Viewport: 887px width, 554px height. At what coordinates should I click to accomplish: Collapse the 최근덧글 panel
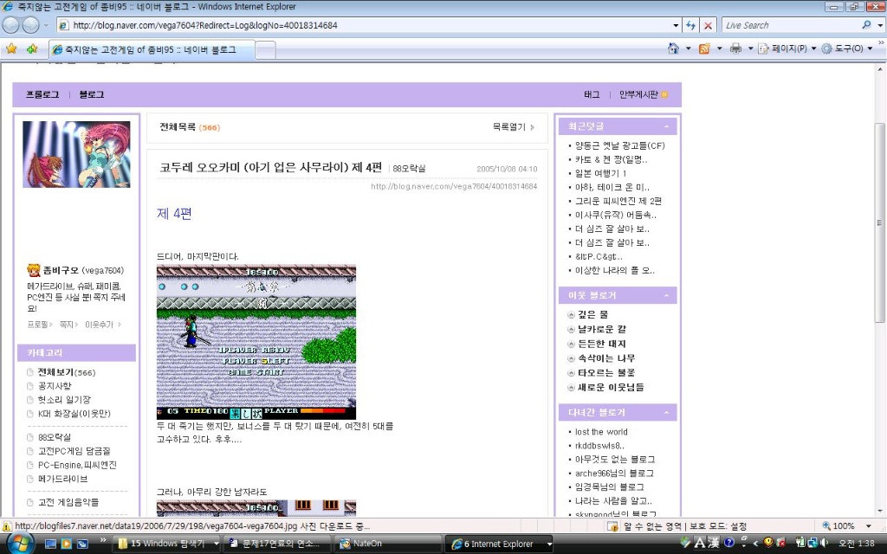coord(666,126)
